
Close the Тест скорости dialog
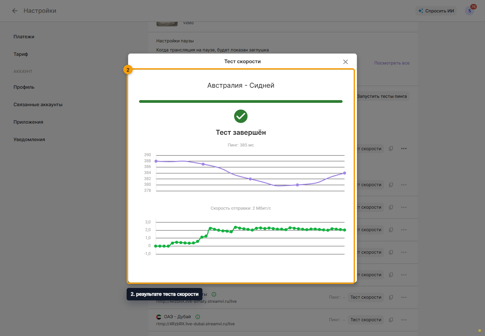pyautogui.click(x=345, y=62)
